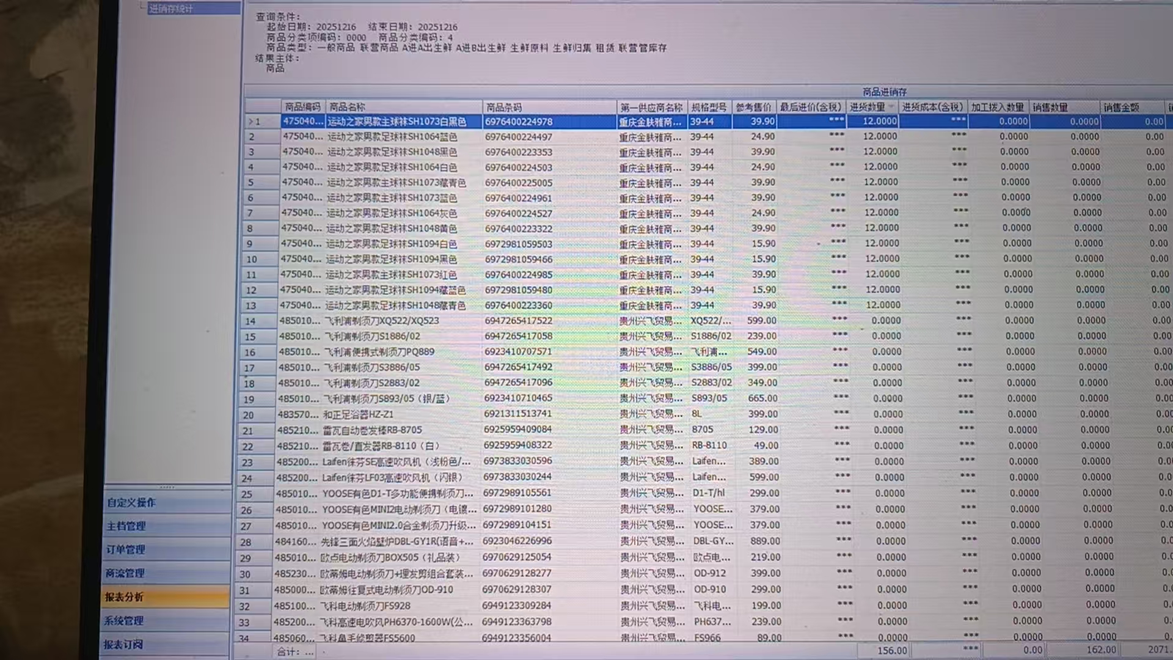The height and width of the screenshot is (660, 1173).
Task: Switch to 订单管理 in the sidebar
Action: tap(126, 549)
